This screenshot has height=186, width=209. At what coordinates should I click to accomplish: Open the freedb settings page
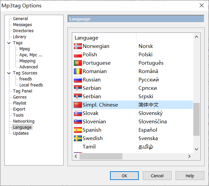coord(25,79)
